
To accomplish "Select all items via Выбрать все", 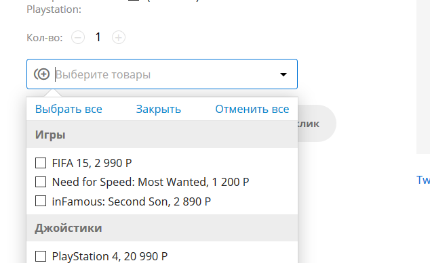I will coord(69,109).
